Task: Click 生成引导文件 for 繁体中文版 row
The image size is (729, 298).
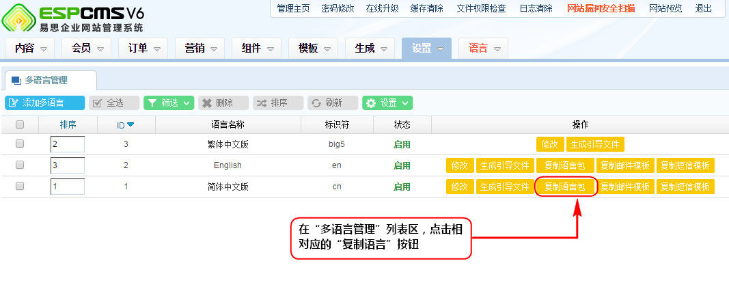Action: pyautogui.click(x=595, y=144)
